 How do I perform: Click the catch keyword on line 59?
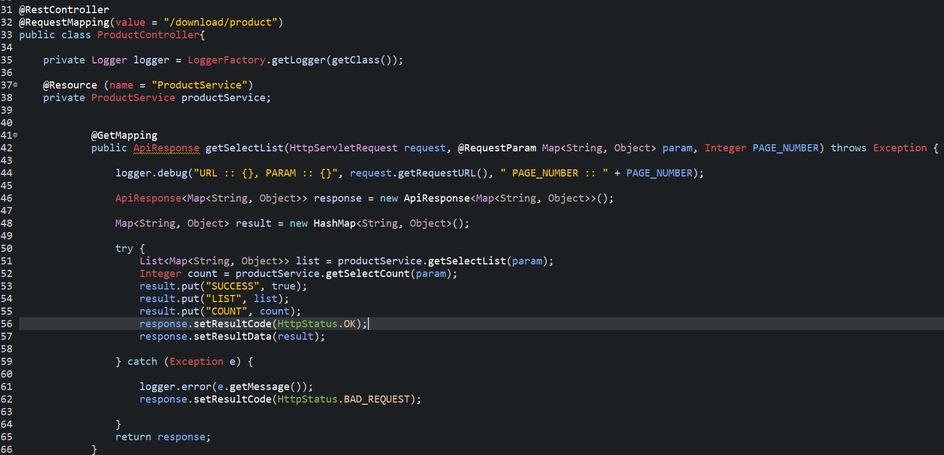(x=142, y=362)
